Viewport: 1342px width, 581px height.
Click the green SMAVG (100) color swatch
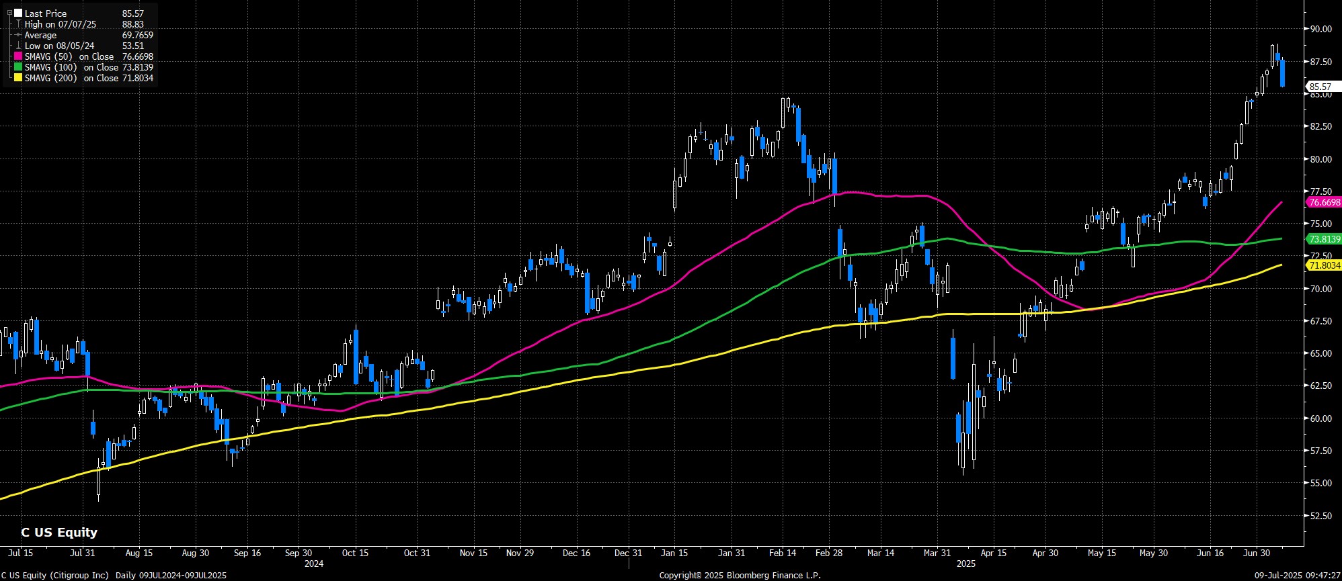pos(18,67)
